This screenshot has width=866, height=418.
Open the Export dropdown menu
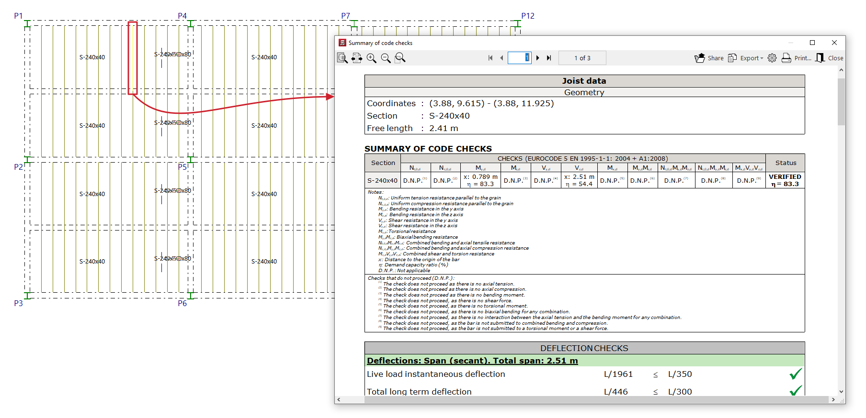[x=745, y=58]
